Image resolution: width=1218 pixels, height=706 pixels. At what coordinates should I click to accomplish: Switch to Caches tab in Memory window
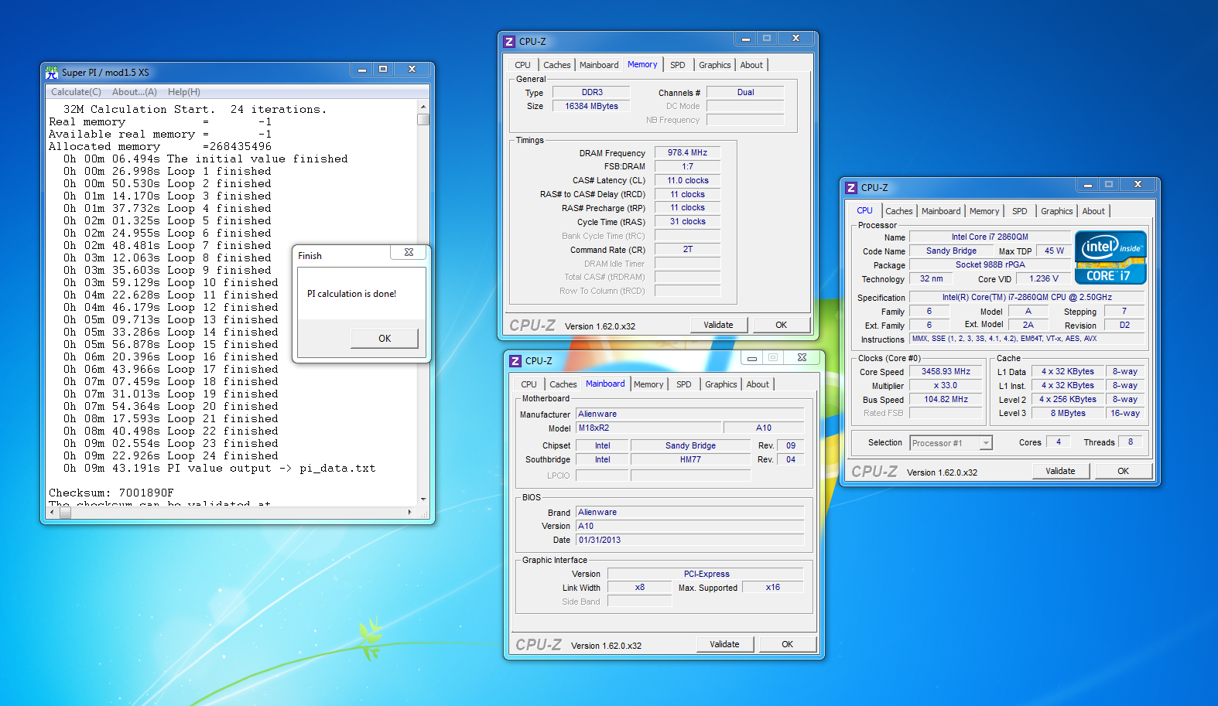(x=557, y=65)
